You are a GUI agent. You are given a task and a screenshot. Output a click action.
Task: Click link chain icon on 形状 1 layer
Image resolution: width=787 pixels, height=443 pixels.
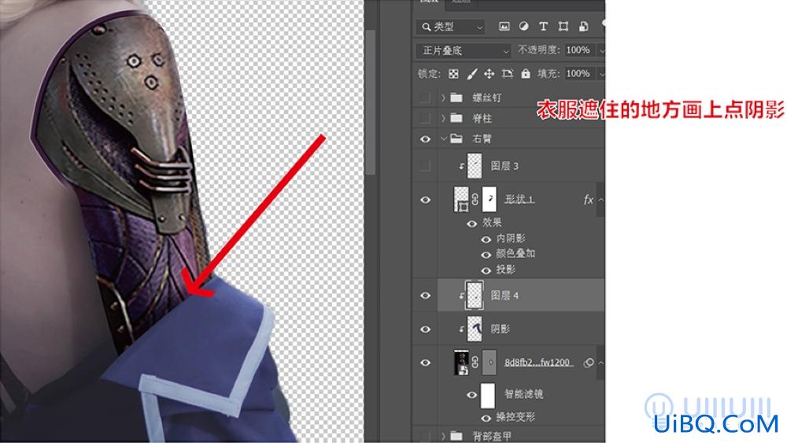click(475, 200)
